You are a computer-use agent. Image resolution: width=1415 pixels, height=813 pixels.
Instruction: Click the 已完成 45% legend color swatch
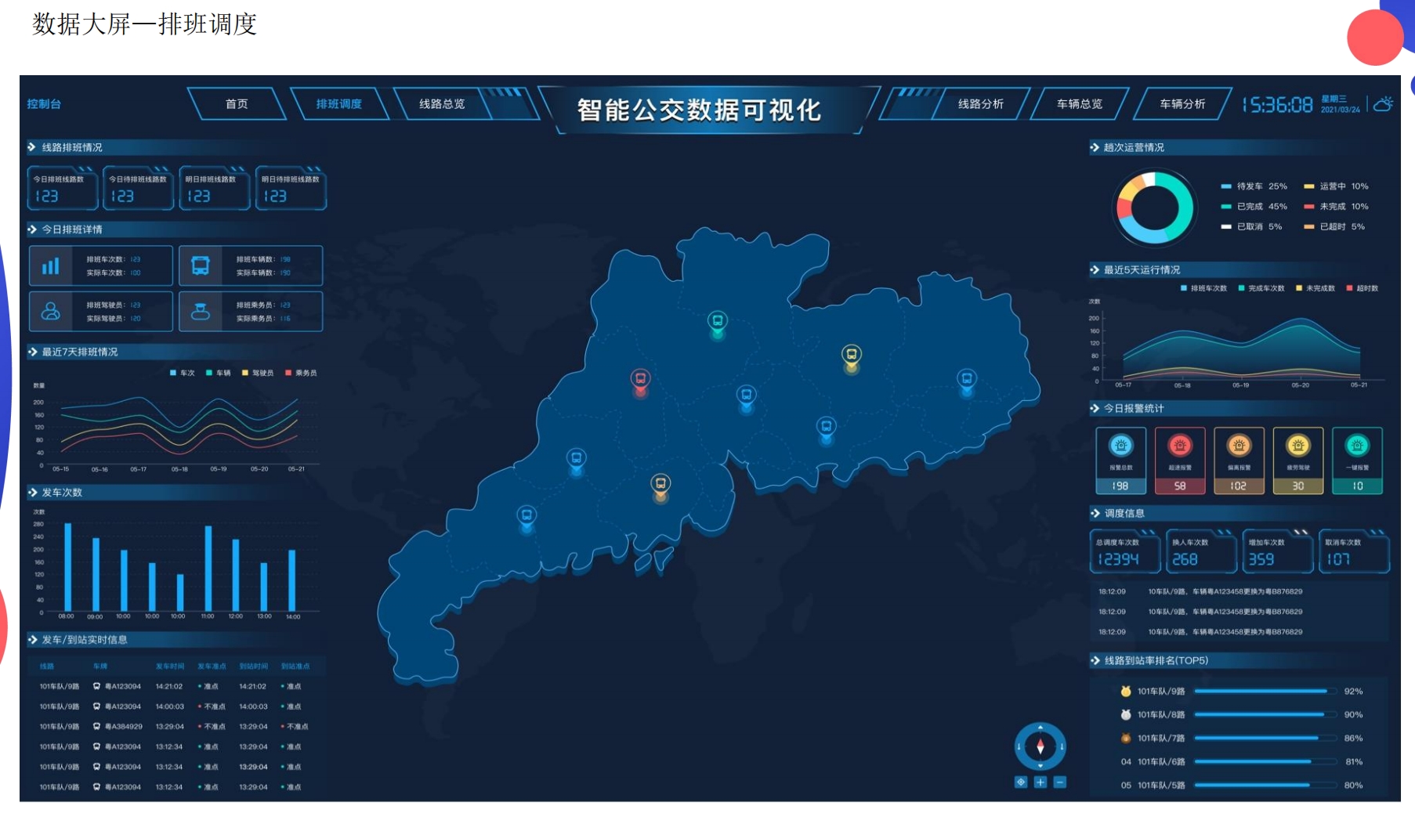pyautogui.click(x=1226, y=207)
